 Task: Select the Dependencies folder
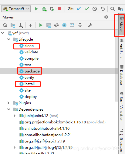click(28, 109)
